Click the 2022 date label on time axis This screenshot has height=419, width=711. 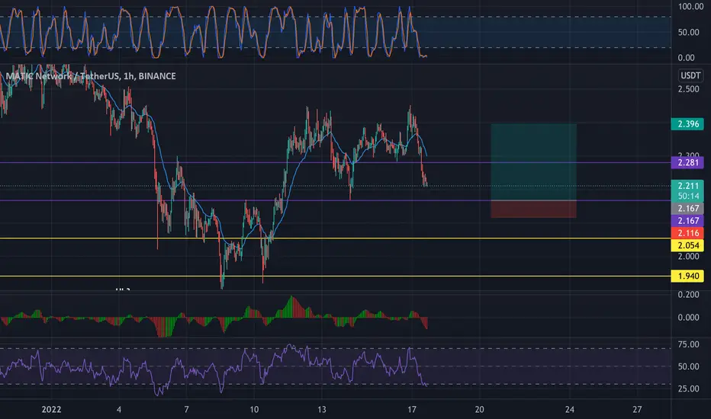(51, 410)
